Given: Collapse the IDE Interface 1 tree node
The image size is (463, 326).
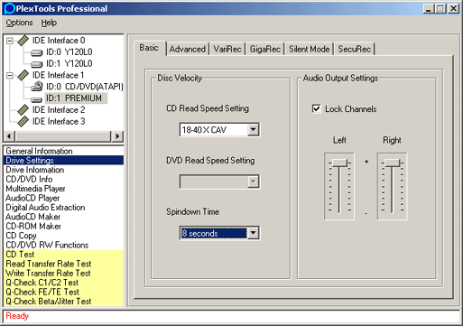Looking at the screenshot, I should pos(10,75).
